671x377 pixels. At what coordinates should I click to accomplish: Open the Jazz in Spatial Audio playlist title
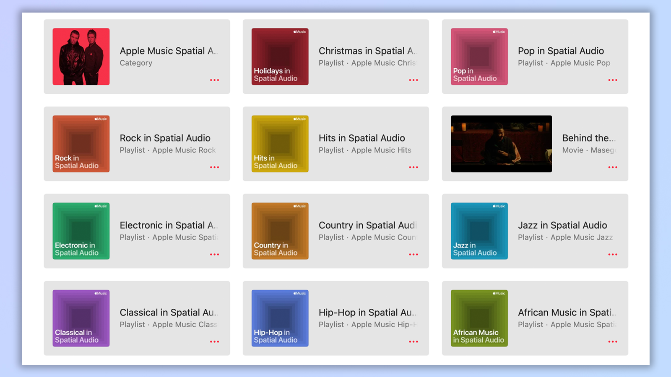click(563, 225)
